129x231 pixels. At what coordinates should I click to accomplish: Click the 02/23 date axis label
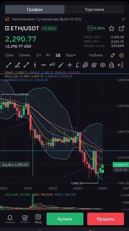pyautogui.click(x=78, y=188)
